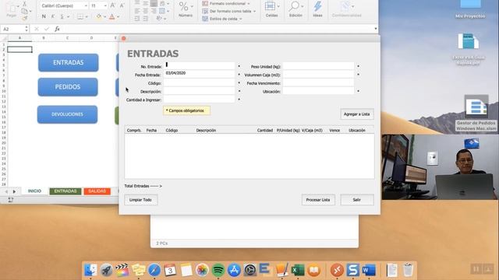This screenshot has height=280, width=499.
Task: Click the Agregar a Lista button
Action: pos(357,114)
